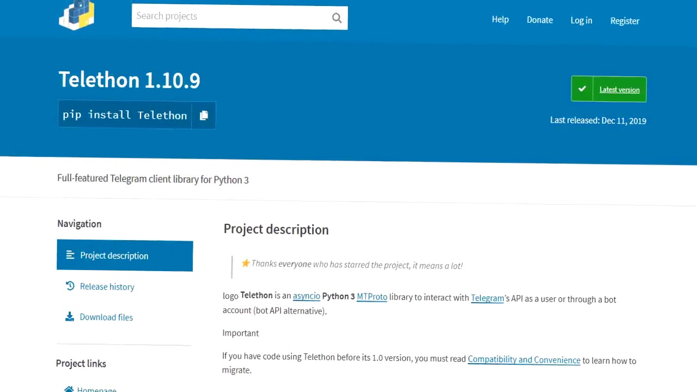Click the Important label text
The width and height of the screenshot is (697, 392).
coord(241,333)
